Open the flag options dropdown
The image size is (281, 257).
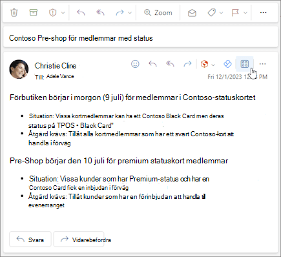click(x=245, y=13)
